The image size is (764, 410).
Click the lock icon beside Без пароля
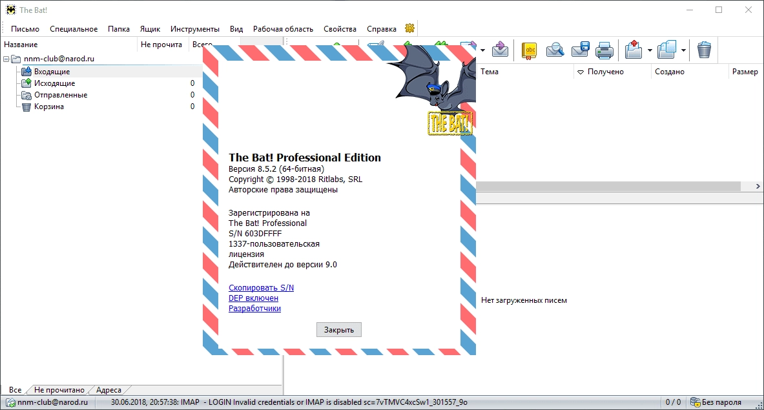click(696, 402)
